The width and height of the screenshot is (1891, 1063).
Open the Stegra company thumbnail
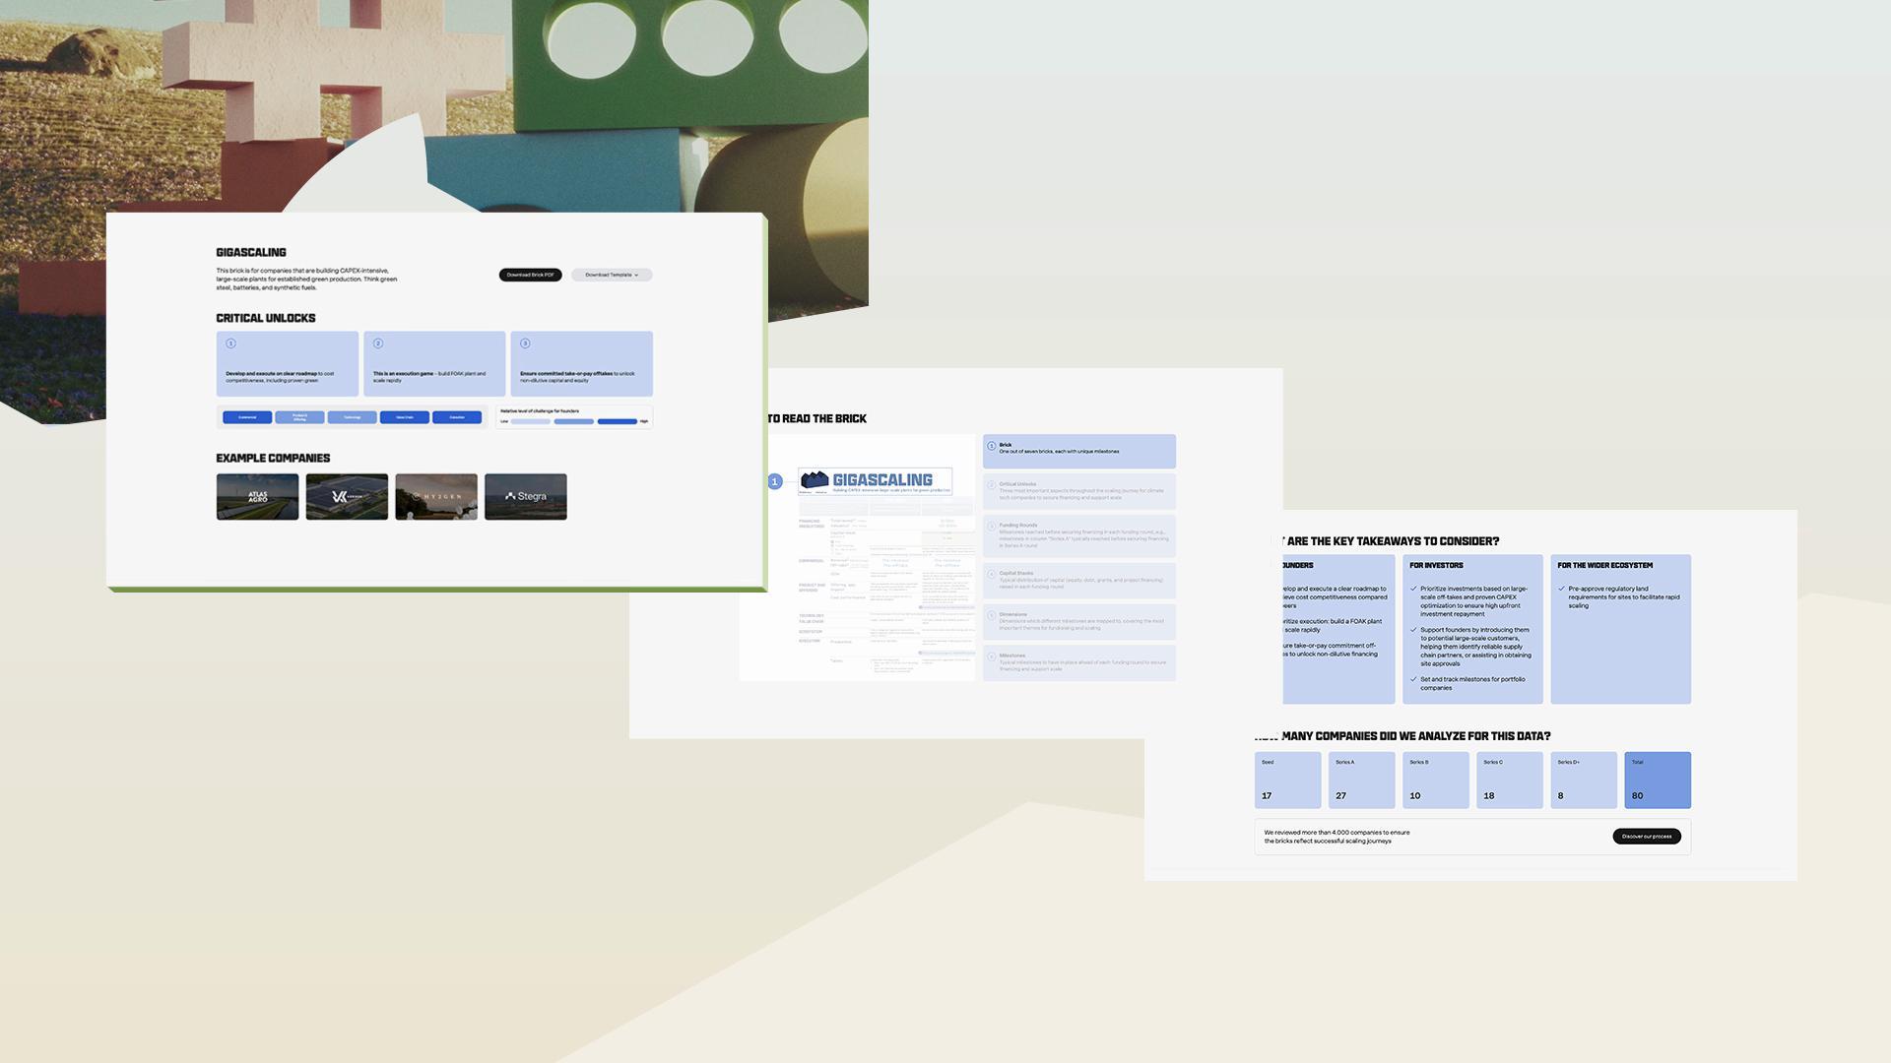pyautogui.click(x=526, y=497)
